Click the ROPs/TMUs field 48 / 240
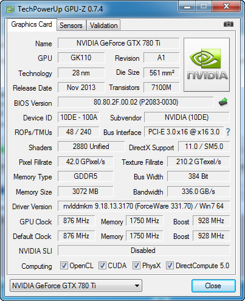This screenshot has height=301, width=245. click(x=78, y=132)
